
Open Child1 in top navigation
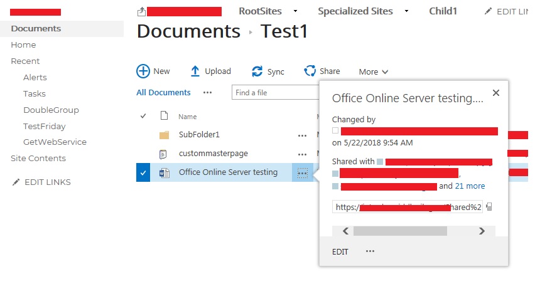pos(443,11)
